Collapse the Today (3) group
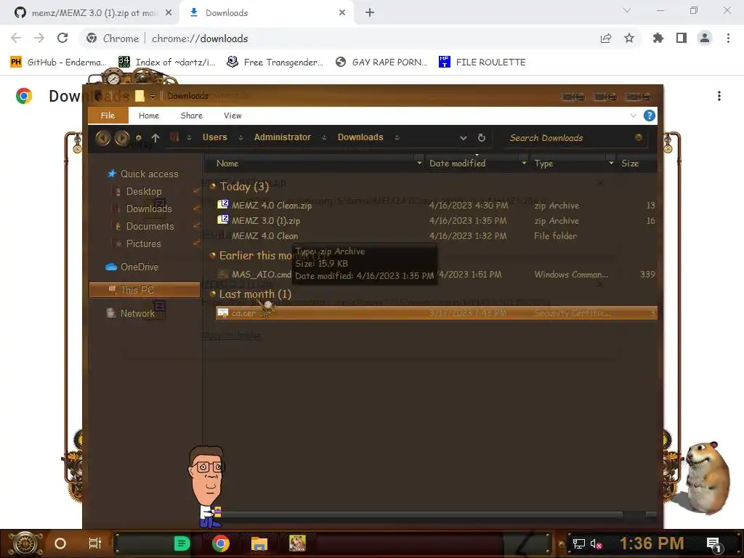Screen dimensions: 744x558 213,186
